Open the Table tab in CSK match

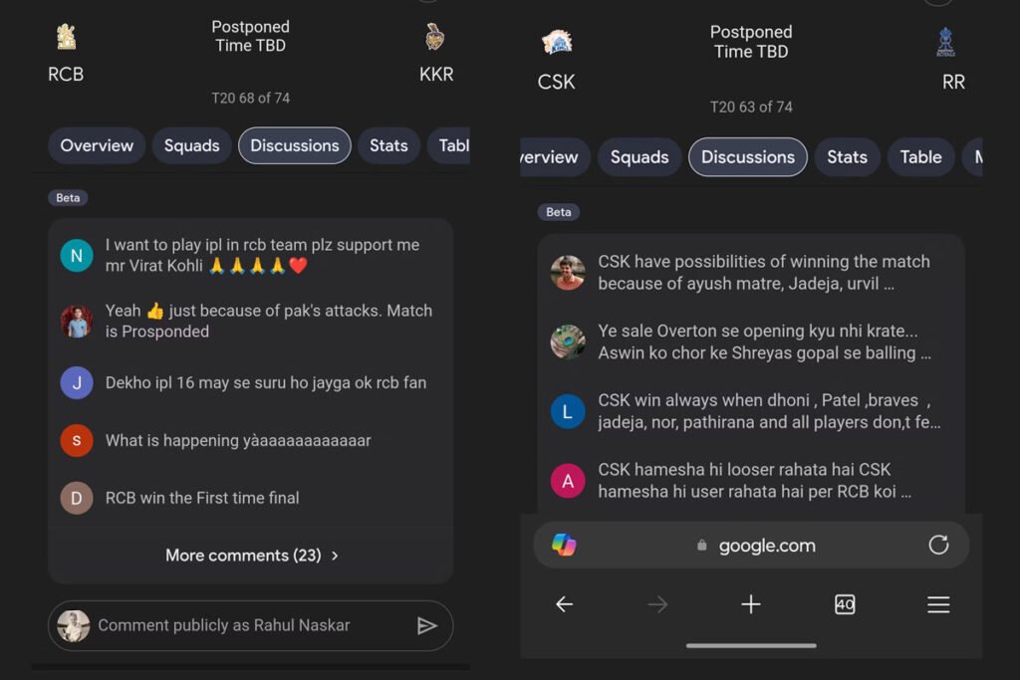[920, 157]
